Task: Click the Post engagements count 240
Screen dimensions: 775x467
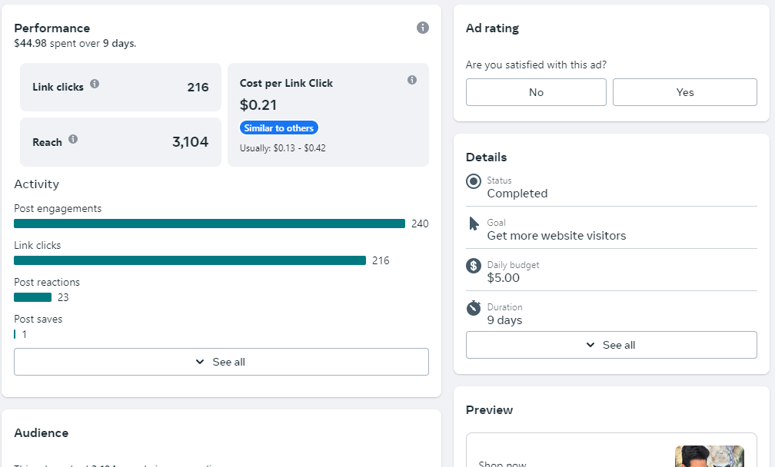Action: 420,224
